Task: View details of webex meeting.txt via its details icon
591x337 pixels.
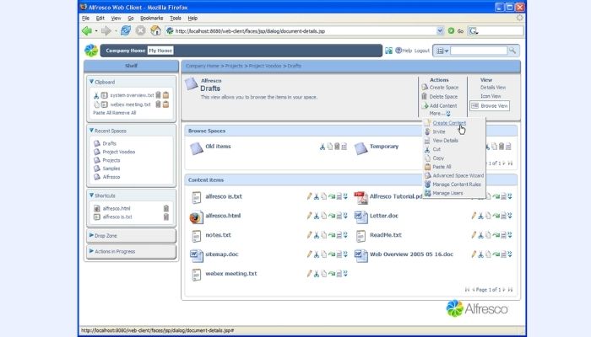Action: [x=339, y=274]
